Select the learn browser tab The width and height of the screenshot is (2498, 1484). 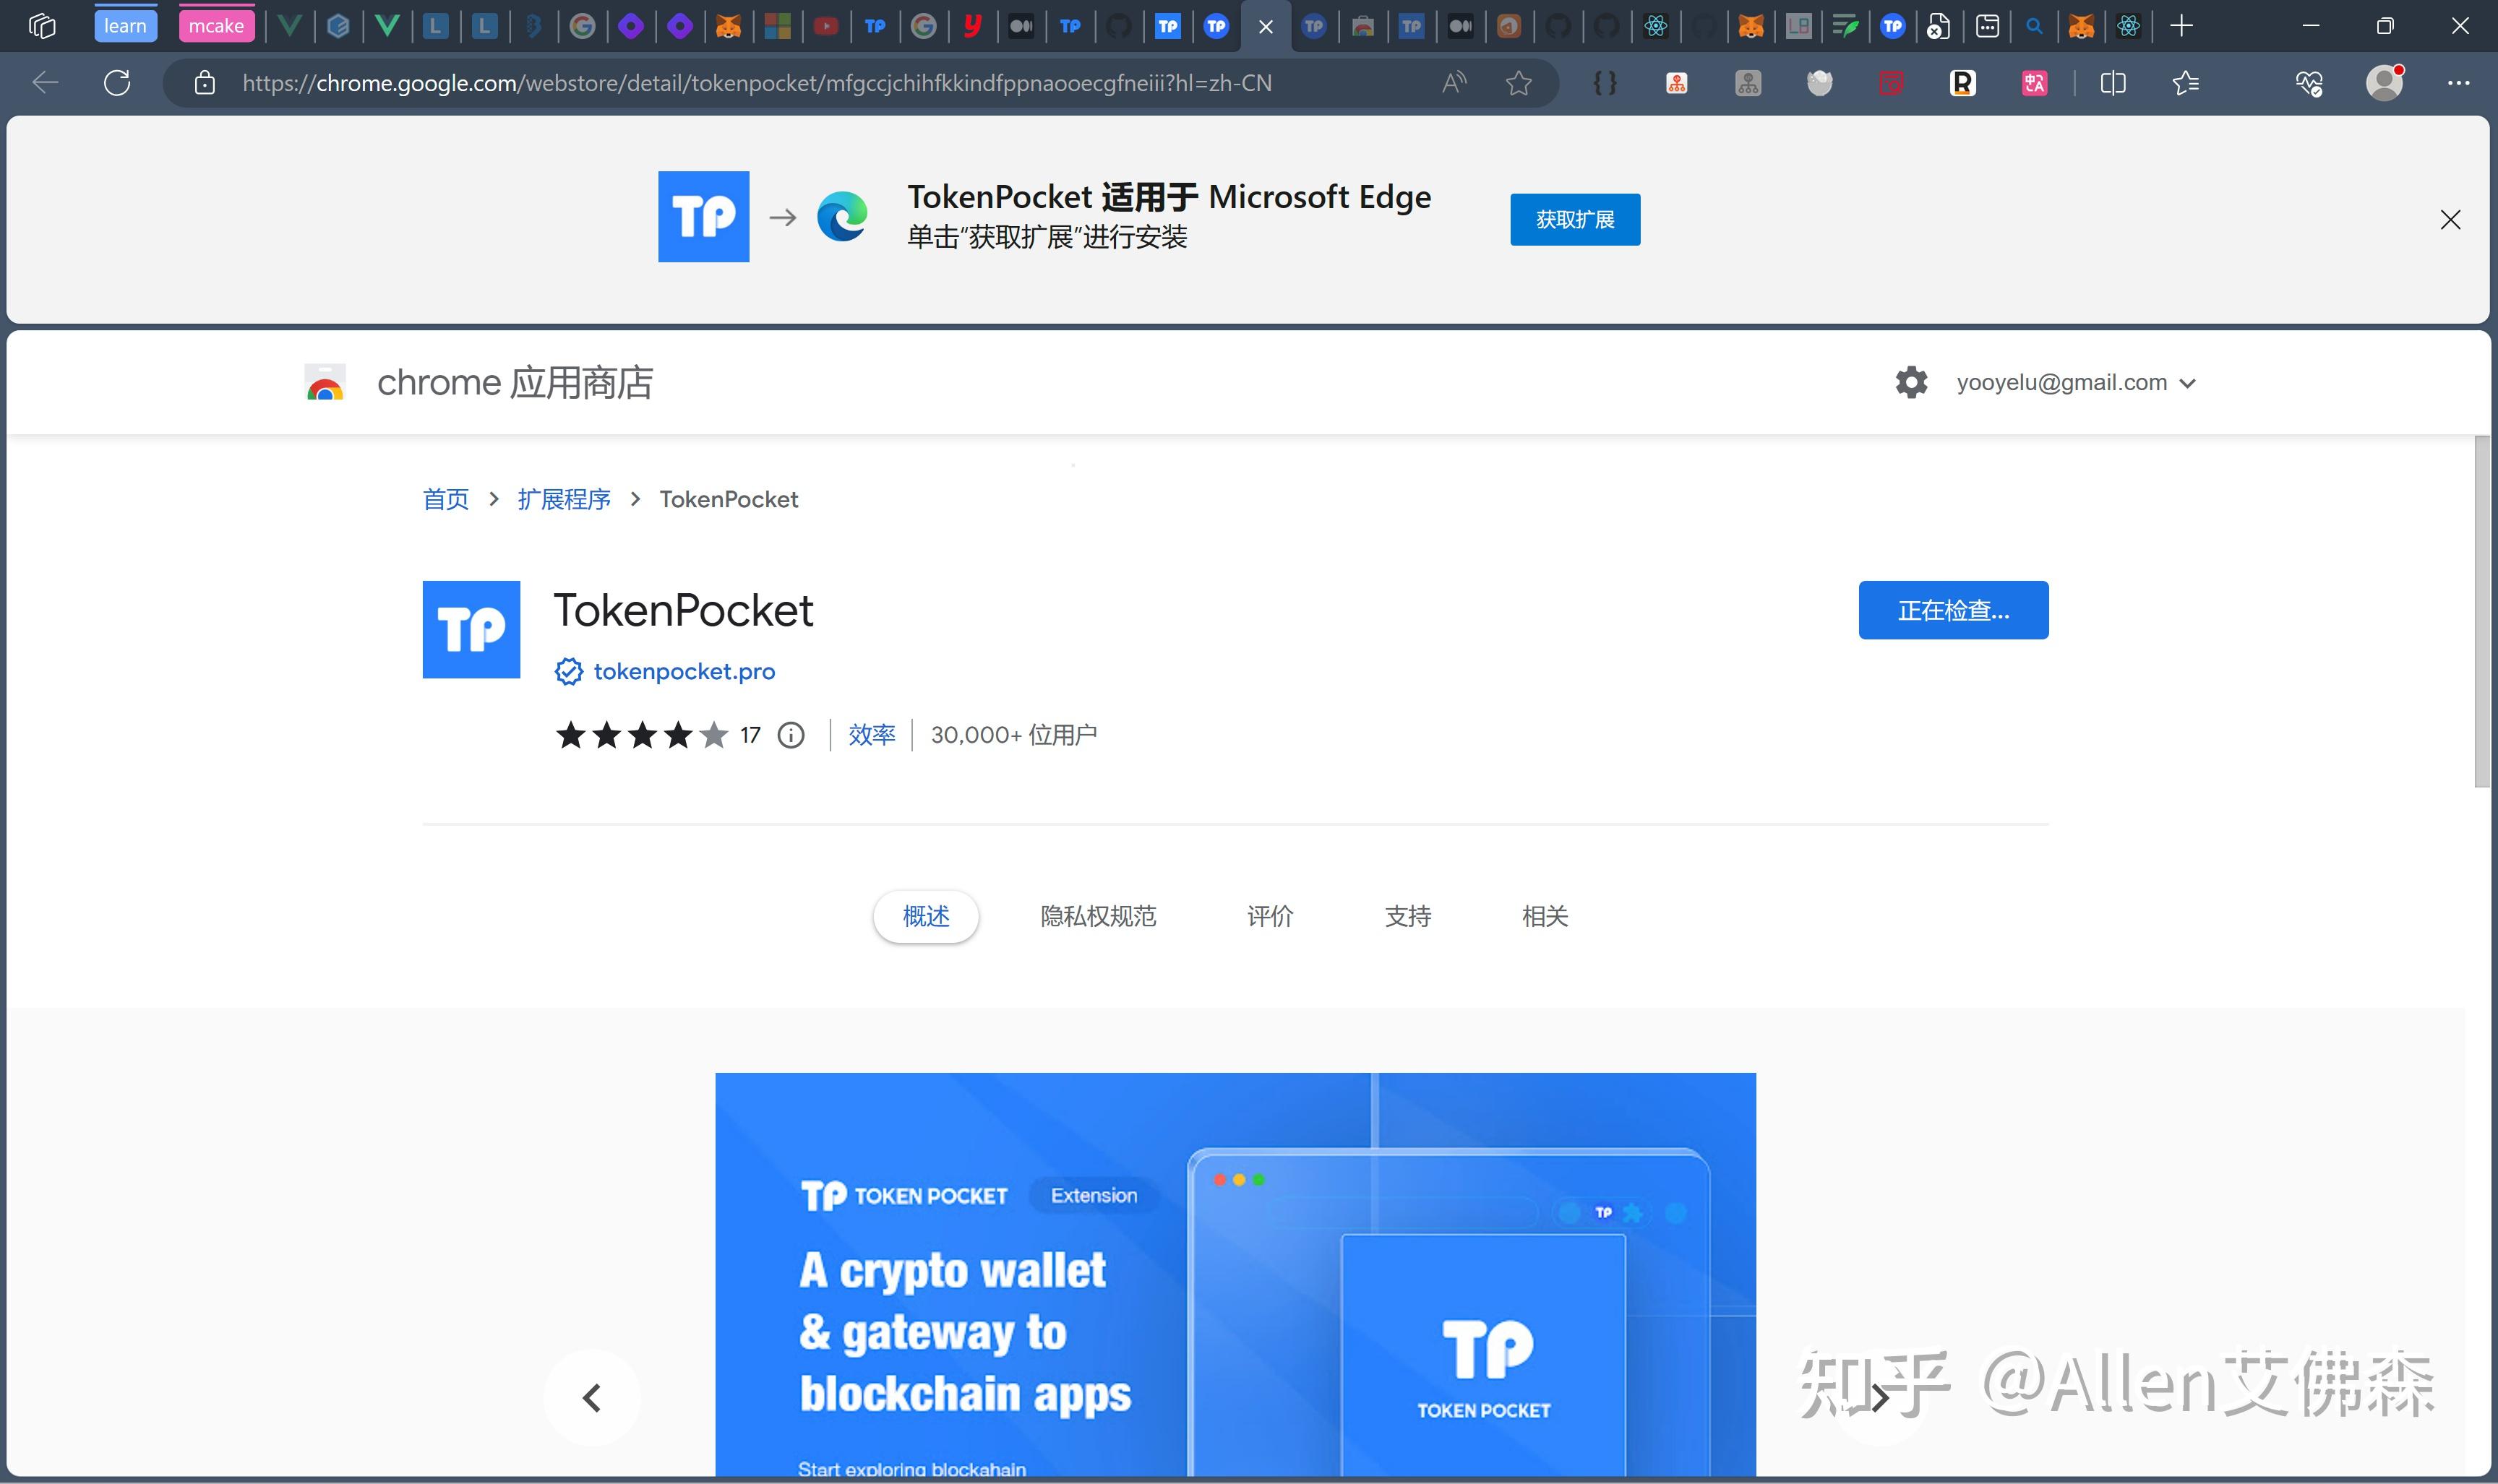(x=124, y=25)
